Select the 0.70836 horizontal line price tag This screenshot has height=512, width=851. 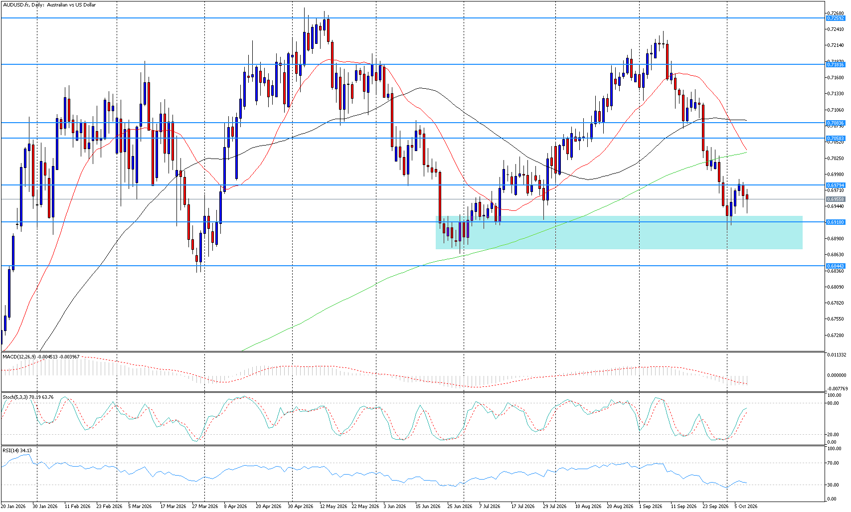pos(836,123)
